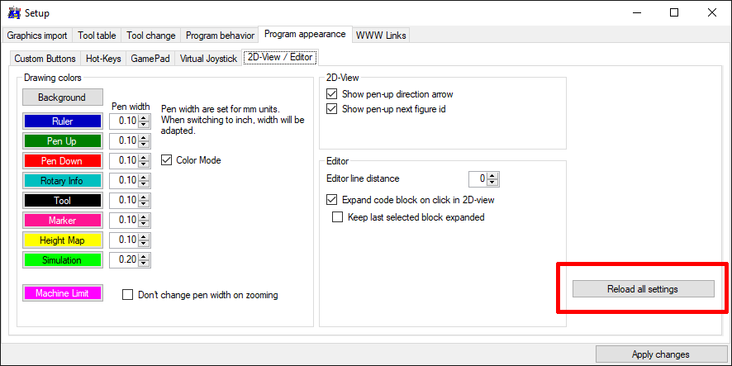Decrease the Simulation pen width stepper
The height and width of the screenshot is (366, 732).
coord(145,264)
